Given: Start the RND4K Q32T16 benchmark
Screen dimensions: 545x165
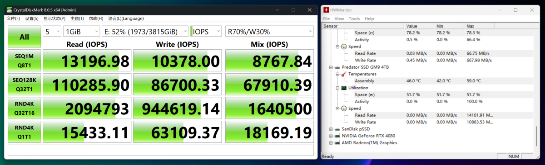Looking at the screenshot, I should tap(25, 108).
